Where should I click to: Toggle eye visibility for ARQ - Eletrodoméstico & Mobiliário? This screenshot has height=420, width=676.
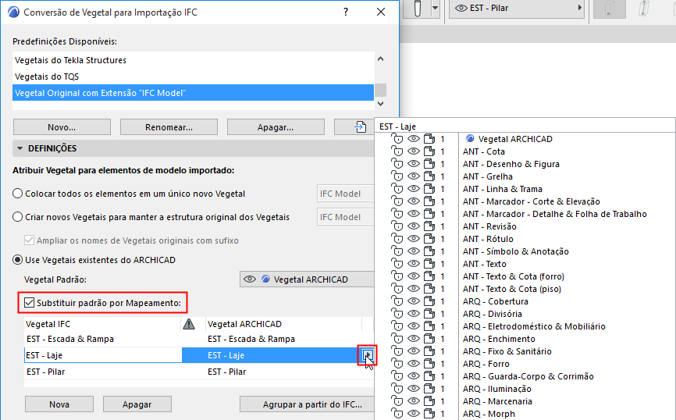tap(414, 326)
